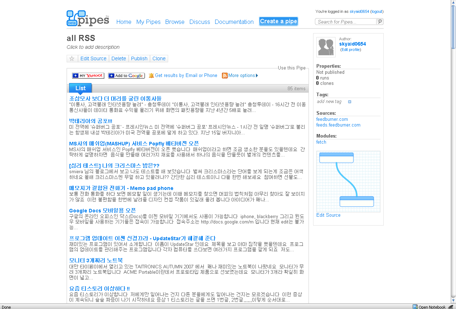Open the MS사의 매쉬업(MASHUP) Popfly article

point(134,143)
